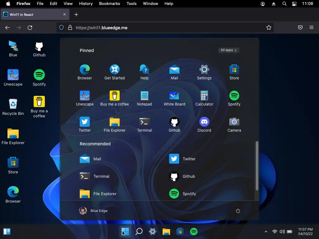
Task: Launch the White Board app
Action: (x=174, y=98)
